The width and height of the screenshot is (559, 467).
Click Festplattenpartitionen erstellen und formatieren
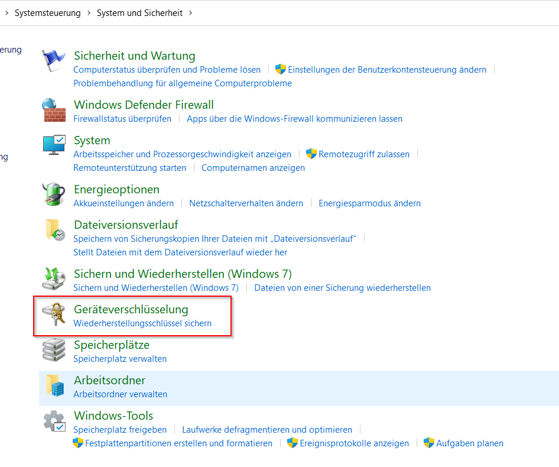[178, 443]
